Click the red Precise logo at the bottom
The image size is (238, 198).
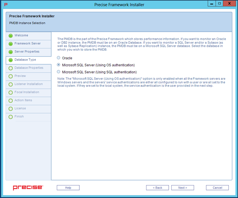[x=28, y=188]
